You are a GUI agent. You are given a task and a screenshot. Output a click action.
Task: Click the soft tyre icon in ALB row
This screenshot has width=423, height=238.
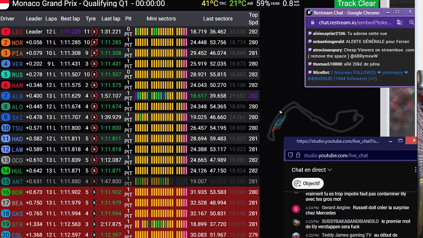coord(94,96)
